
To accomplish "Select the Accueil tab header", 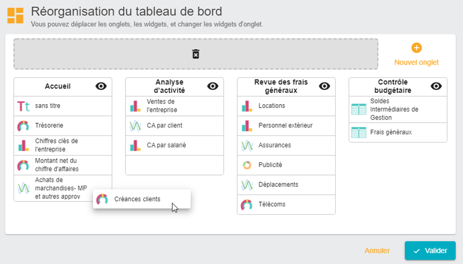I will [63, 87].
